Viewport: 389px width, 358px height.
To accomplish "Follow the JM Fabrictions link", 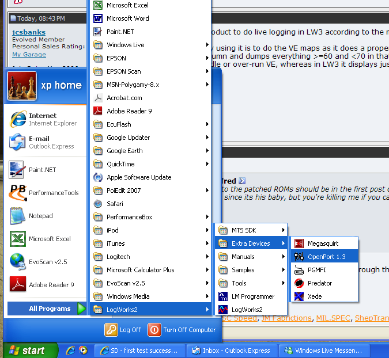I will (x=286, y=318).
